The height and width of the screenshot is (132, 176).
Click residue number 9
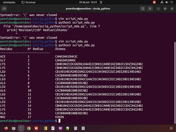(29, 87)
